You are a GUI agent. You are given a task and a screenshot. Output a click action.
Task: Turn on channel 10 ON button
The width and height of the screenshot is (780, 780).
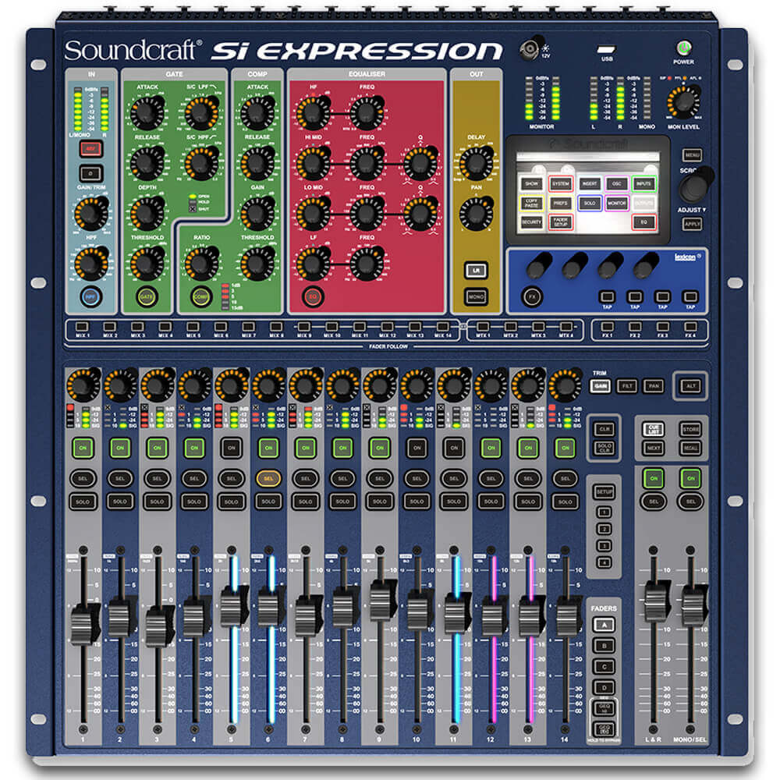(417, 448)
